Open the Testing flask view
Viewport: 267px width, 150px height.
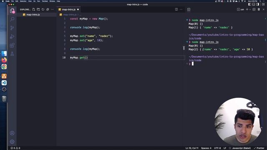[x=12, y=54]
